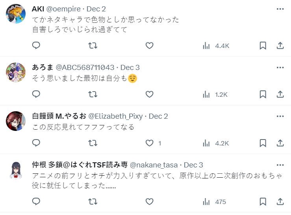The width and height of the screenshot is (291, 215).
Task: Repost AKI's tweet
Action: click(x=93, y=46)
